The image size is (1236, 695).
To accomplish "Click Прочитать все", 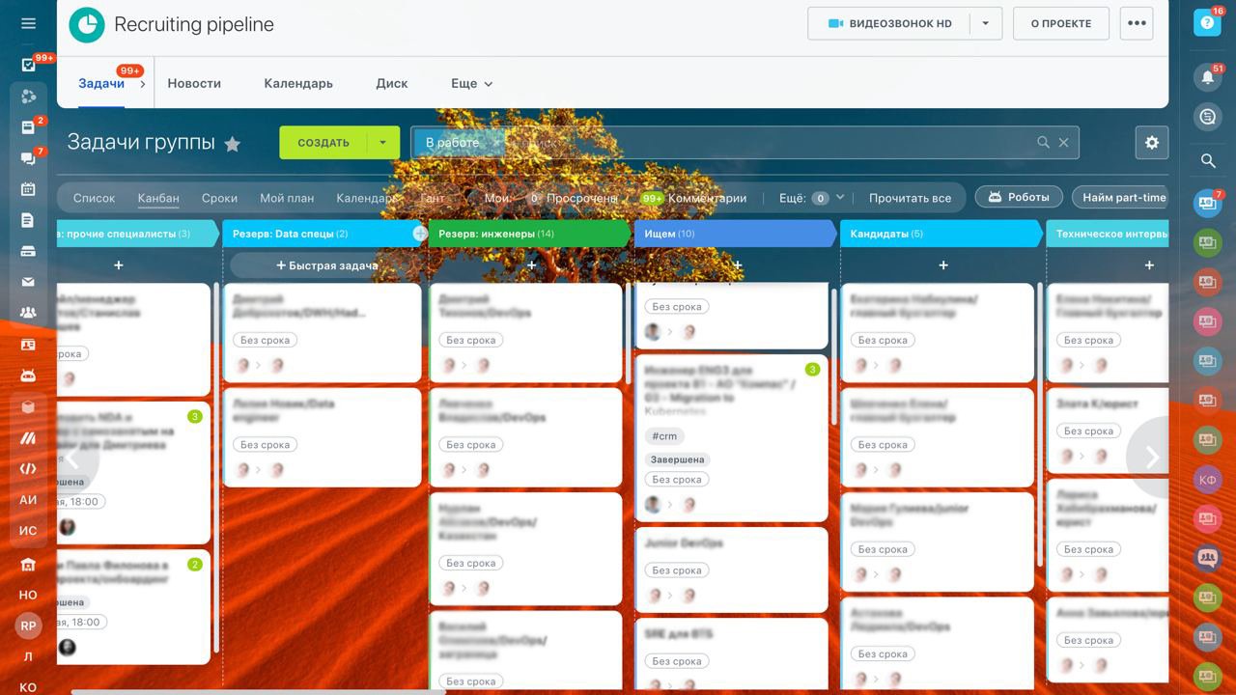I will coord(910,198).
